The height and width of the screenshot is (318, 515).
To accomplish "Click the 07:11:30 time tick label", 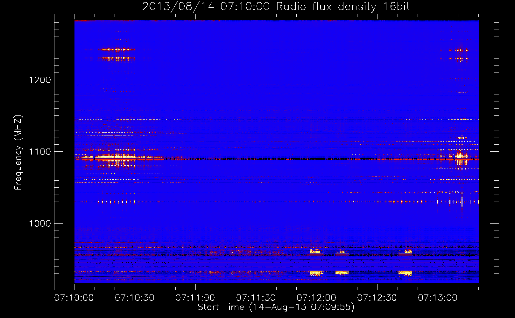I will point(256,298).
